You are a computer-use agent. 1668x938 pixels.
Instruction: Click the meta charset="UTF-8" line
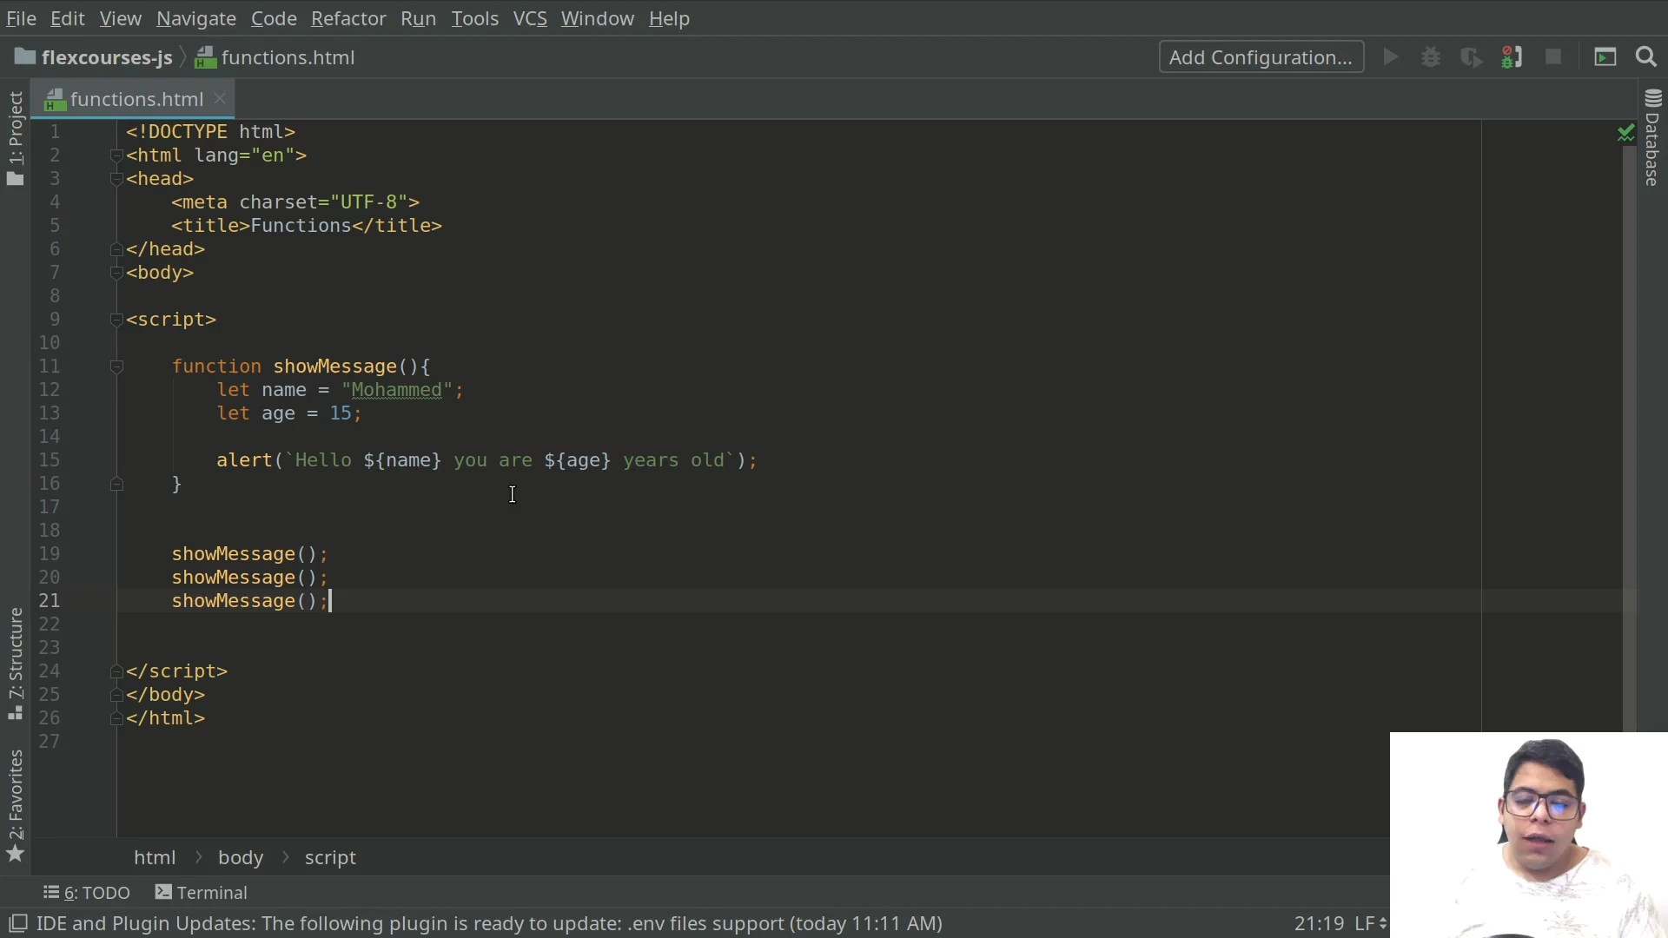click(295, 202)
